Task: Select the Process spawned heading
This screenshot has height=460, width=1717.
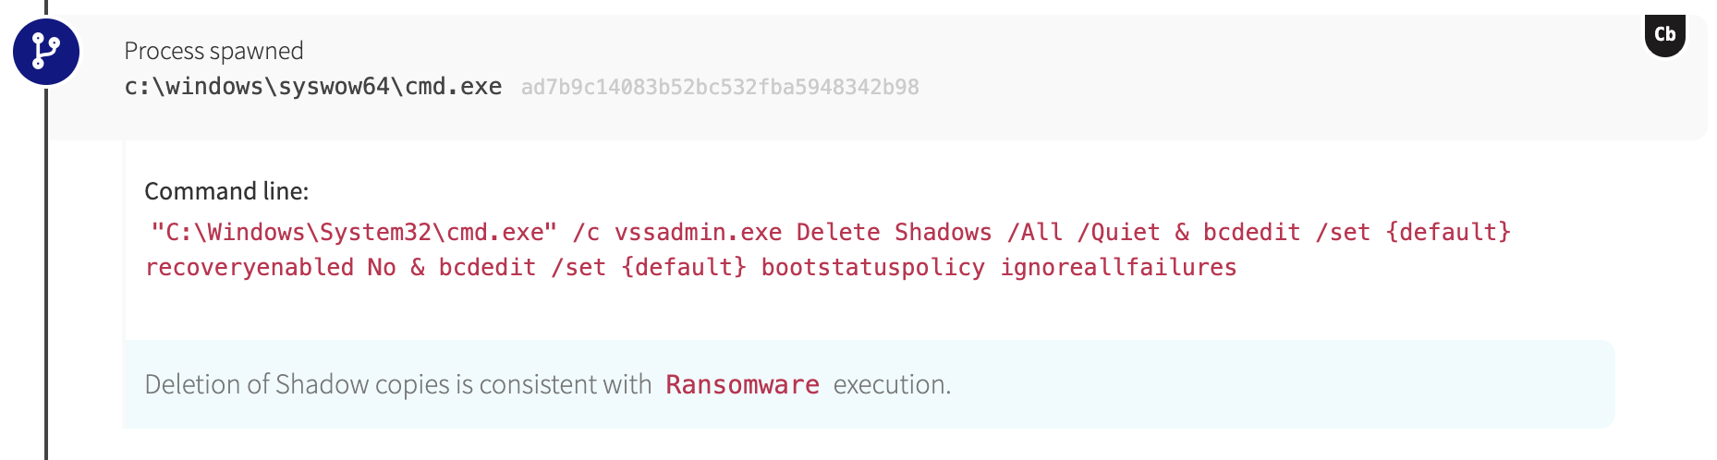Action: pos(213,51)
